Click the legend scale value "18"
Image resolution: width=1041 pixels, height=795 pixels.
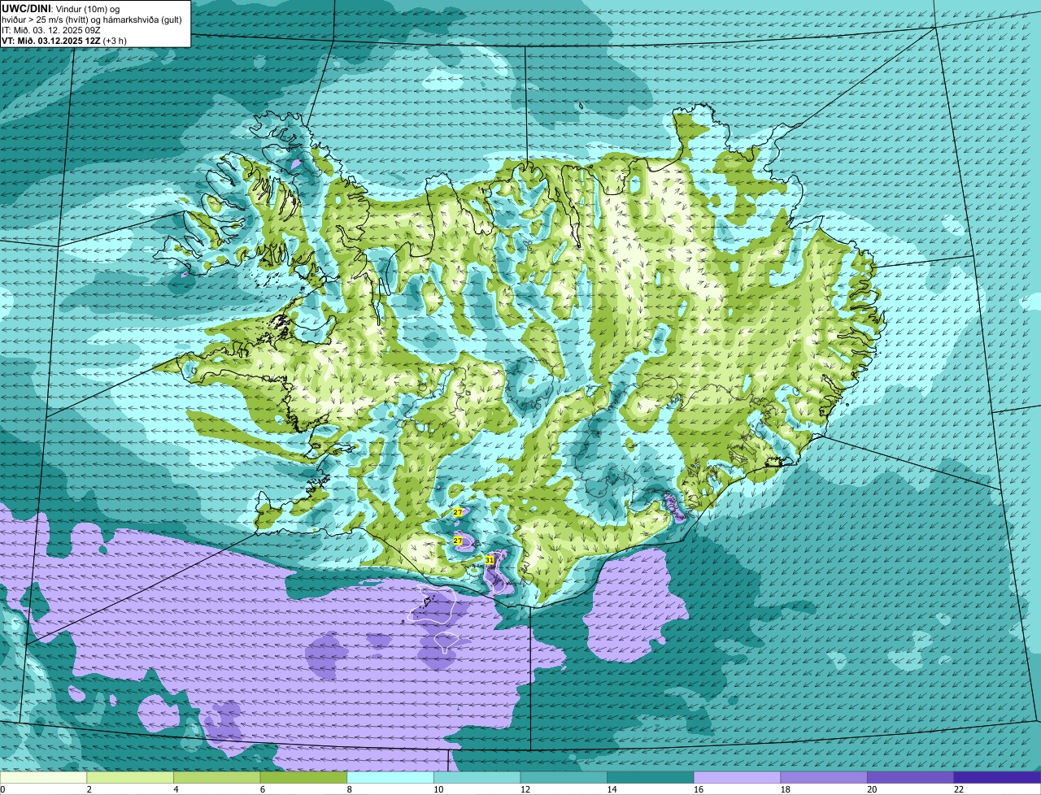(786, 789)
